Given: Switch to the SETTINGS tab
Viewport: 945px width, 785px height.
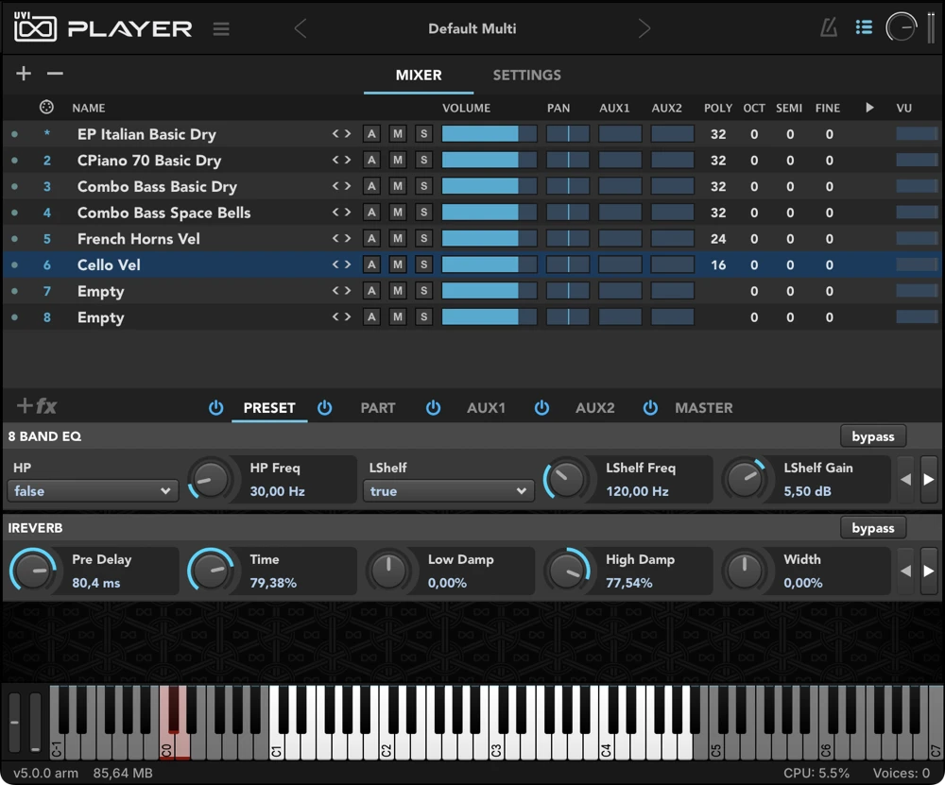Looking at the screenshot, I should click(x=526, y=76).
